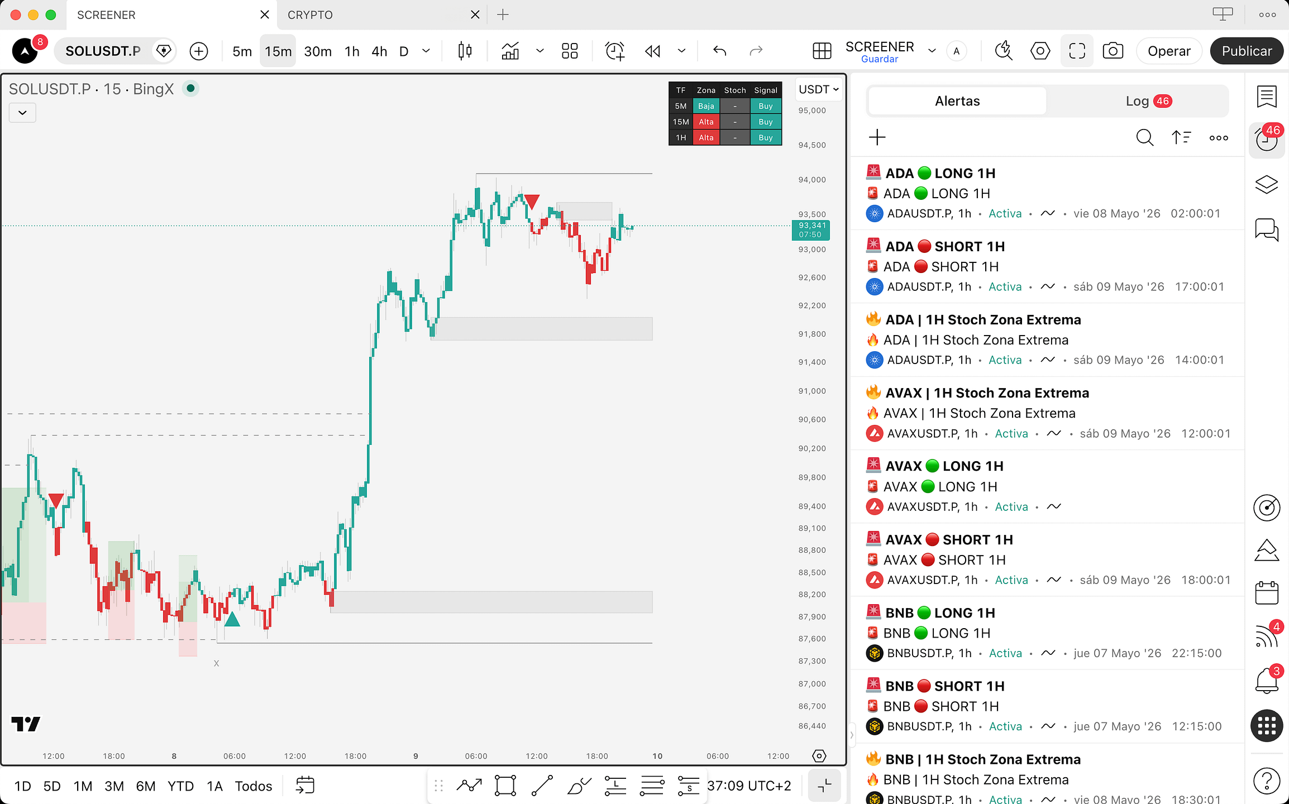Click the Publicar button
Screen dimensions: 1289x804
(x=1247, y=51)
